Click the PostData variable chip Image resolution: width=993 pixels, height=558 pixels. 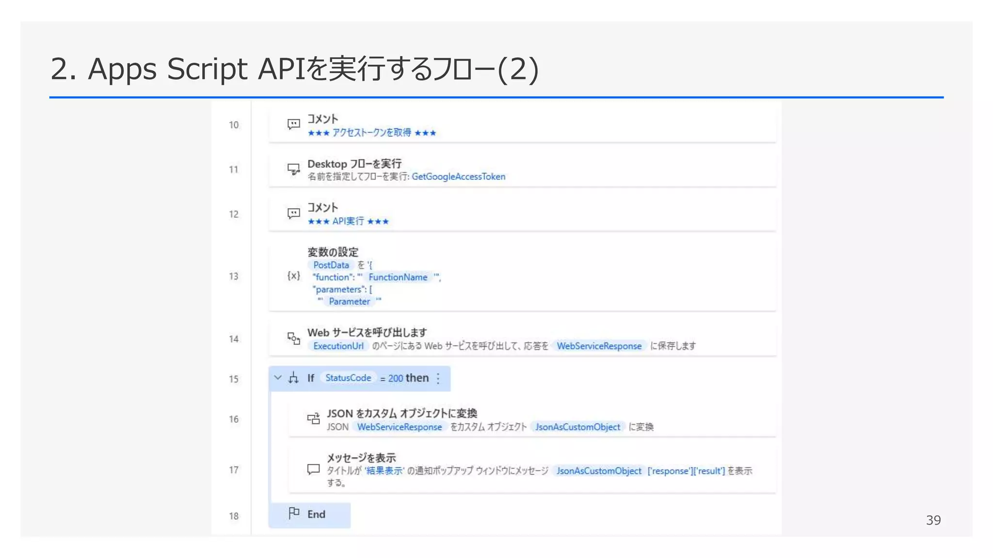tap(331, 265)
